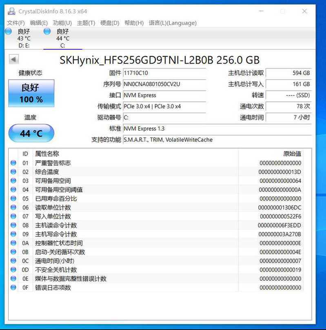
Task: Click the host writes value 161 GB
Action: (x=288, y=84)
